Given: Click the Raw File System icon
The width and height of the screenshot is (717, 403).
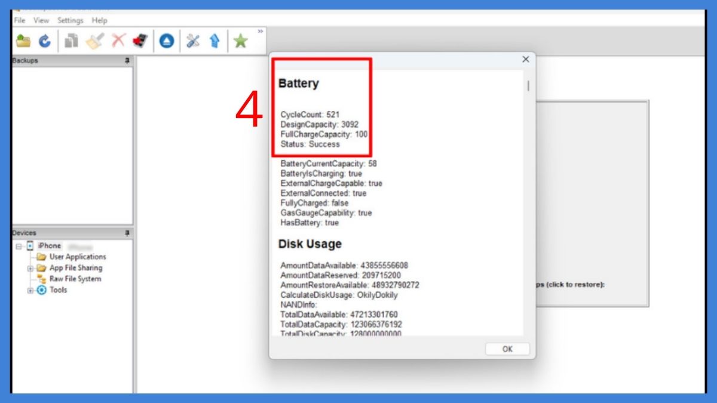Looking at the screenshot, I should tap(42, 279).
